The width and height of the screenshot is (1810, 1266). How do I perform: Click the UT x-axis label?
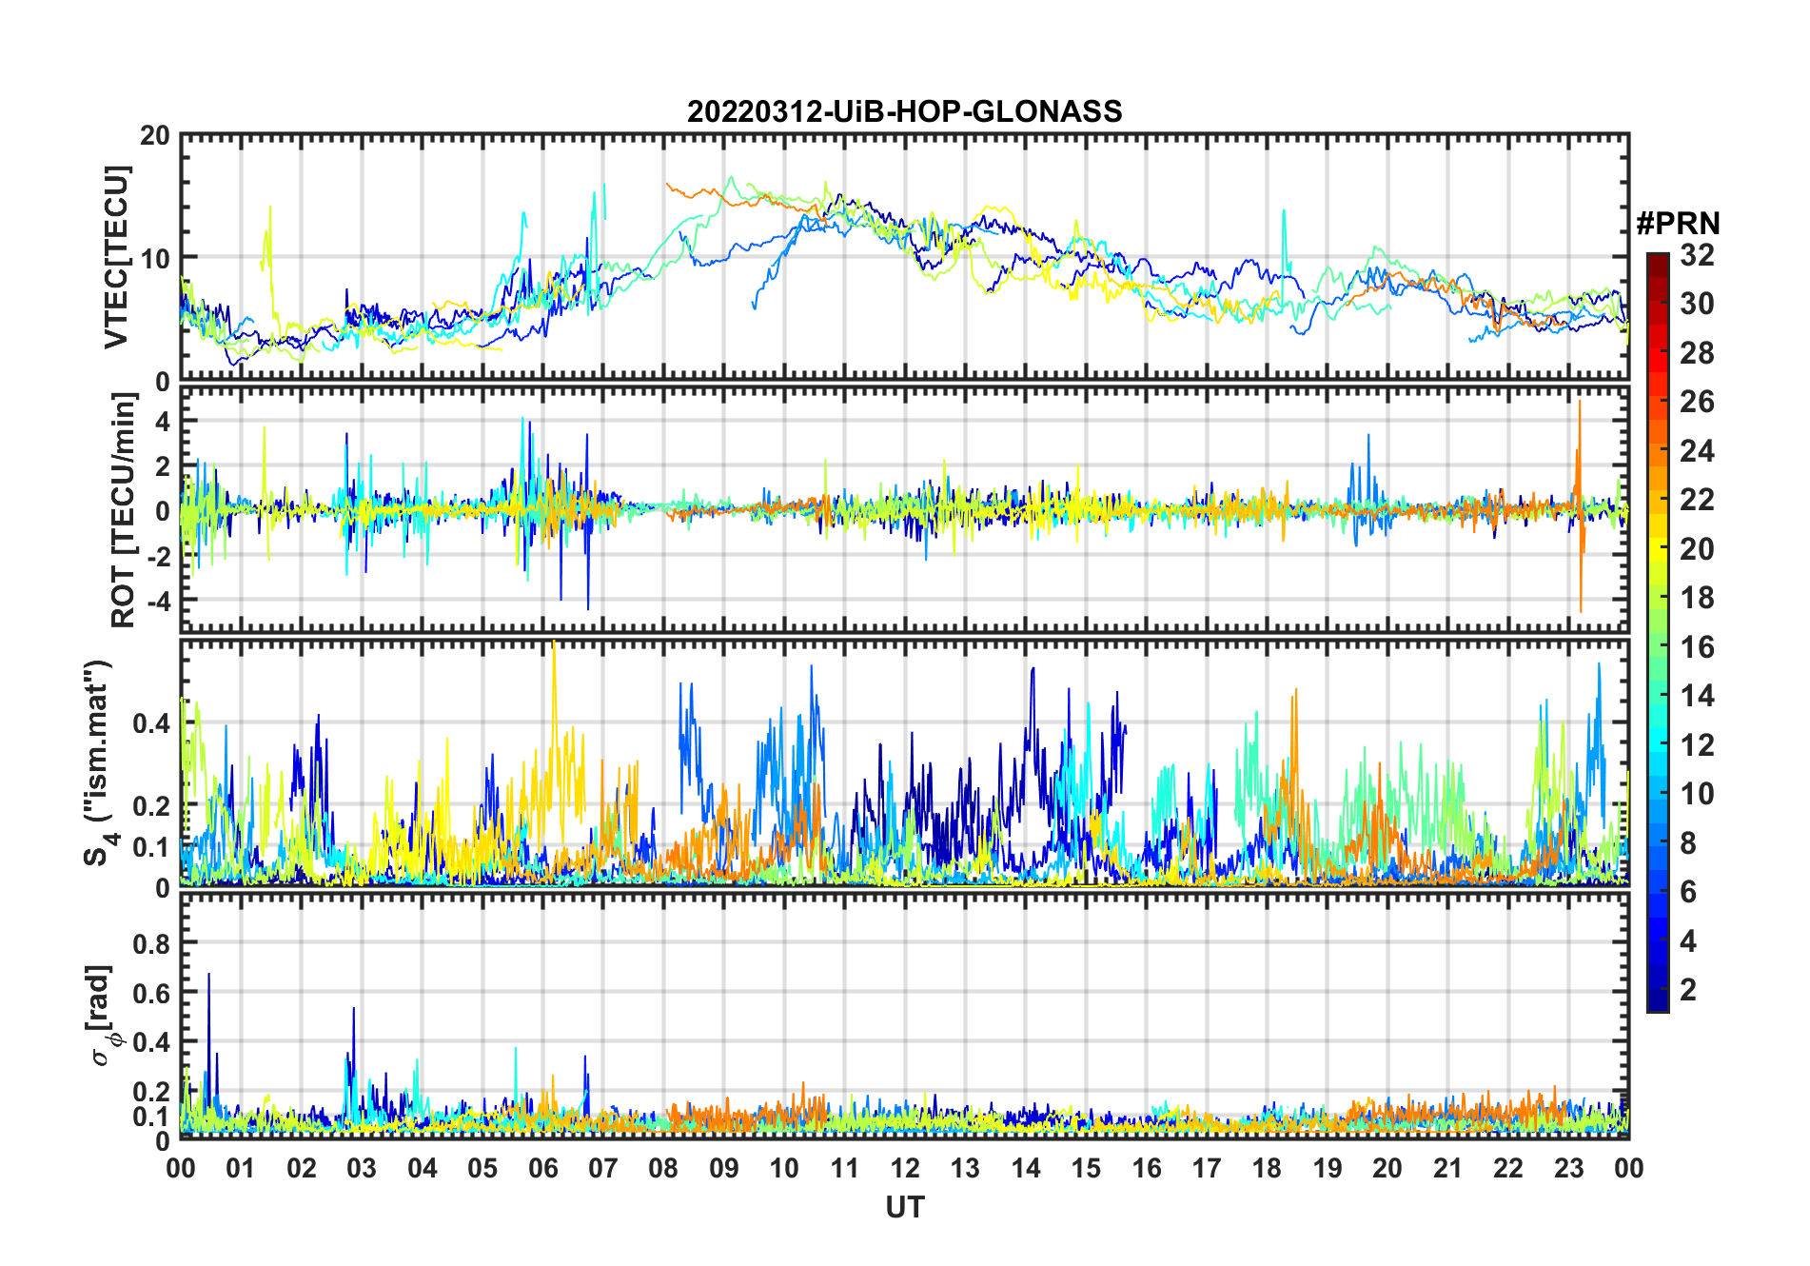click(904, 1207)
